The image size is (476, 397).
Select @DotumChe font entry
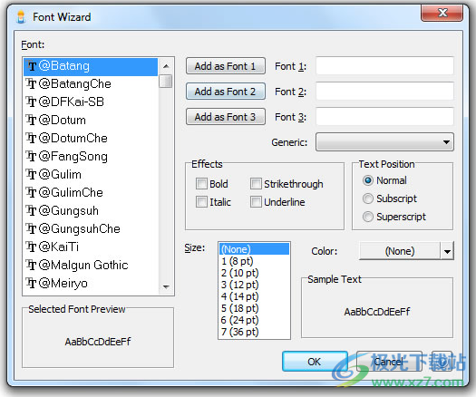coord(91,139)
